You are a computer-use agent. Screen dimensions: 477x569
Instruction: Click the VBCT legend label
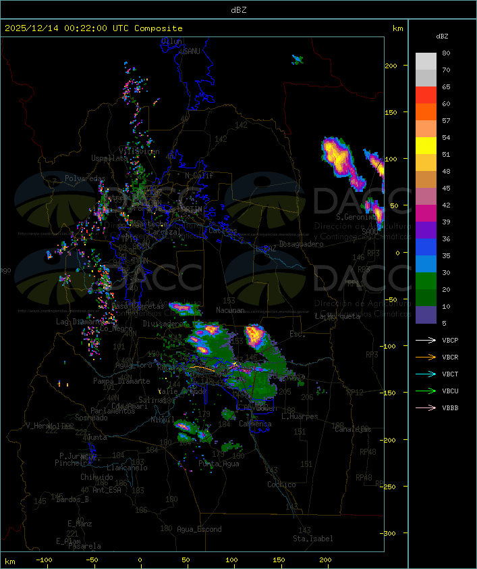pos(450,374)
